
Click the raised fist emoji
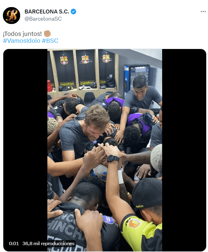(47, 33)
